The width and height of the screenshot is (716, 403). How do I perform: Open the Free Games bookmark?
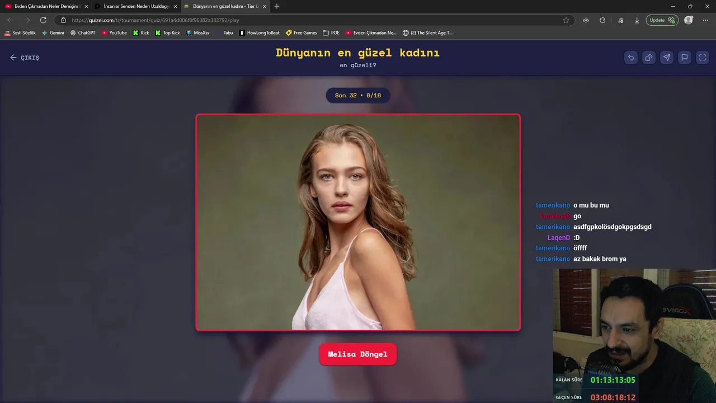pos(302,33)
